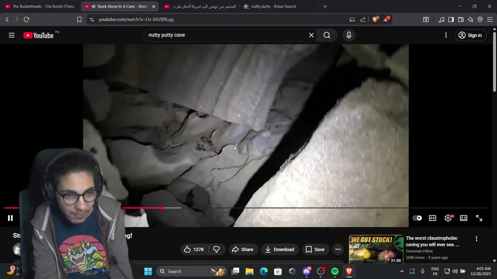
Task: Click the taskbar Search box
Action: (x=192, y=271)
